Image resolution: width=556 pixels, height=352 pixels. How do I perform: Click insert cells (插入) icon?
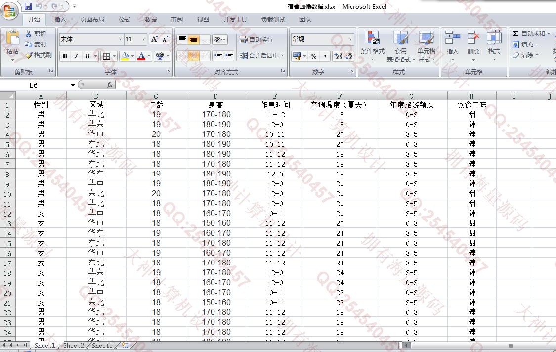452,37
